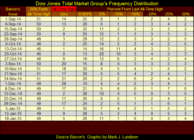Click the Zero value 29 in the 1-Dec-14 row
Screen dimensions: 194x140
pos(64,83)
